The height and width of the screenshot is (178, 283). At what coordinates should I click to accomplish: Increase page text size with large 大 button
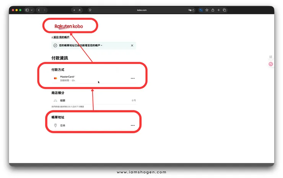(x=80, y=10)
